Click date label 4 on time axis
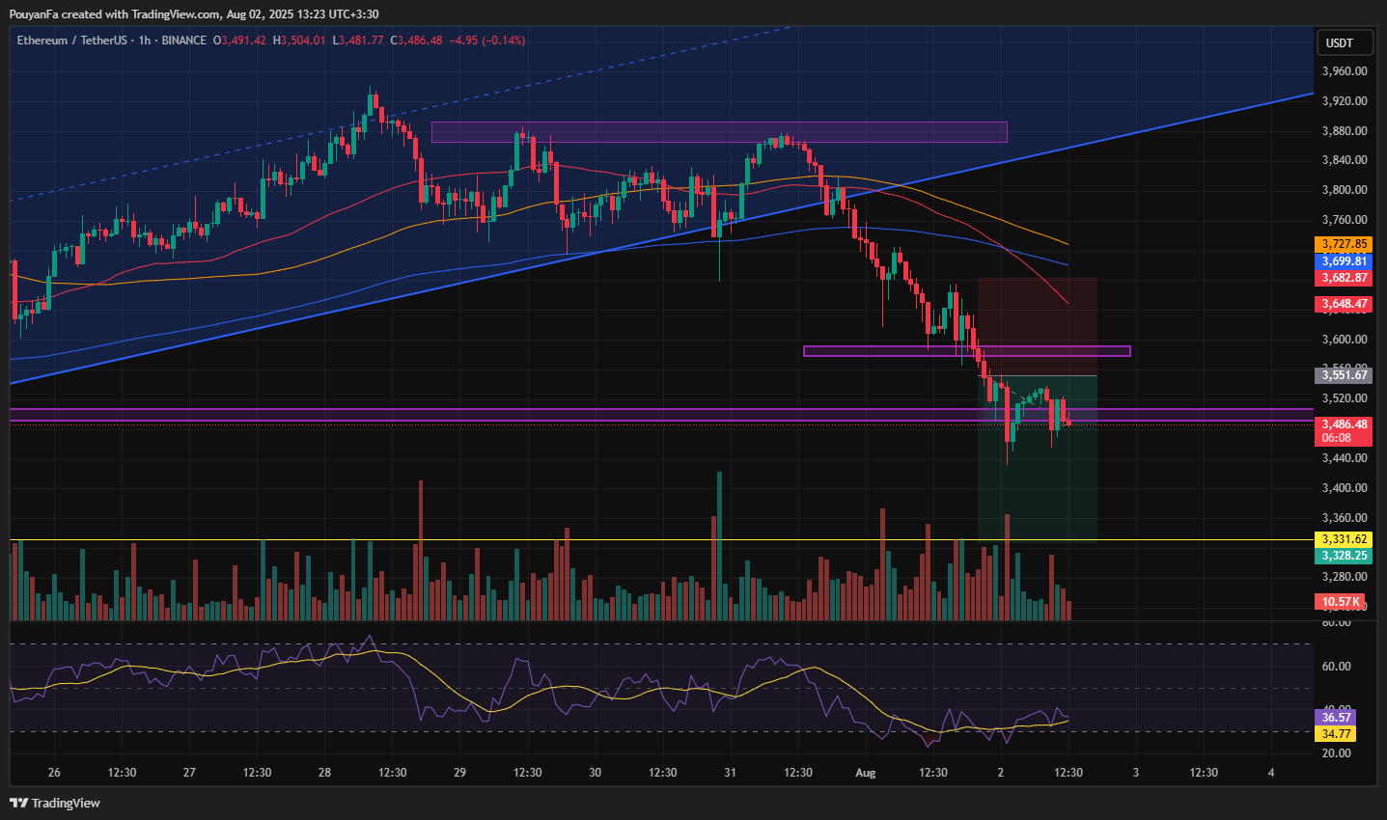Screen dimensions: 1387x820 coord(1270,773)
